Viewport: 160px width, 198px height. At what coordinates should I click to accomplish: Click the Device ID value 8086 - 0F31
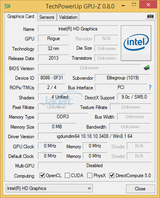pyautogui.click(x=52, y=78)
